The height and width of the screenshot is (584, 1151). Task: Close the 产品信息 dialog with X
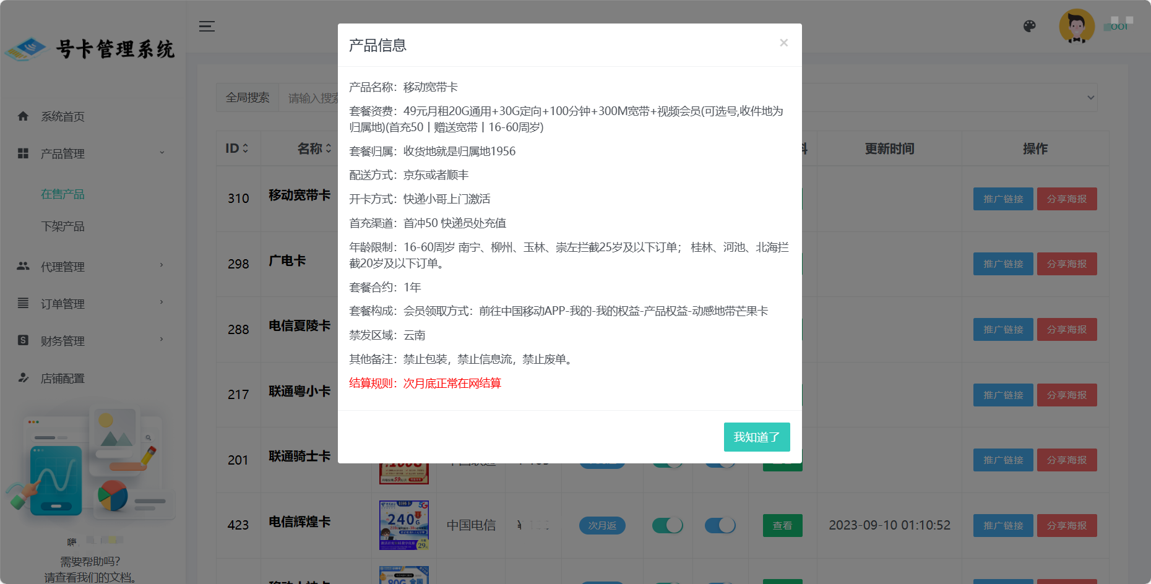point(783,43)
